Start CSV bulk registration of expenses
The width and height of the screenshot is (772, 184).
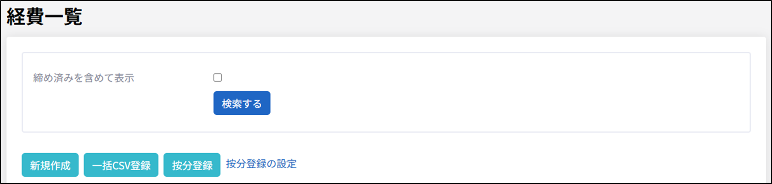coord(121,165)
